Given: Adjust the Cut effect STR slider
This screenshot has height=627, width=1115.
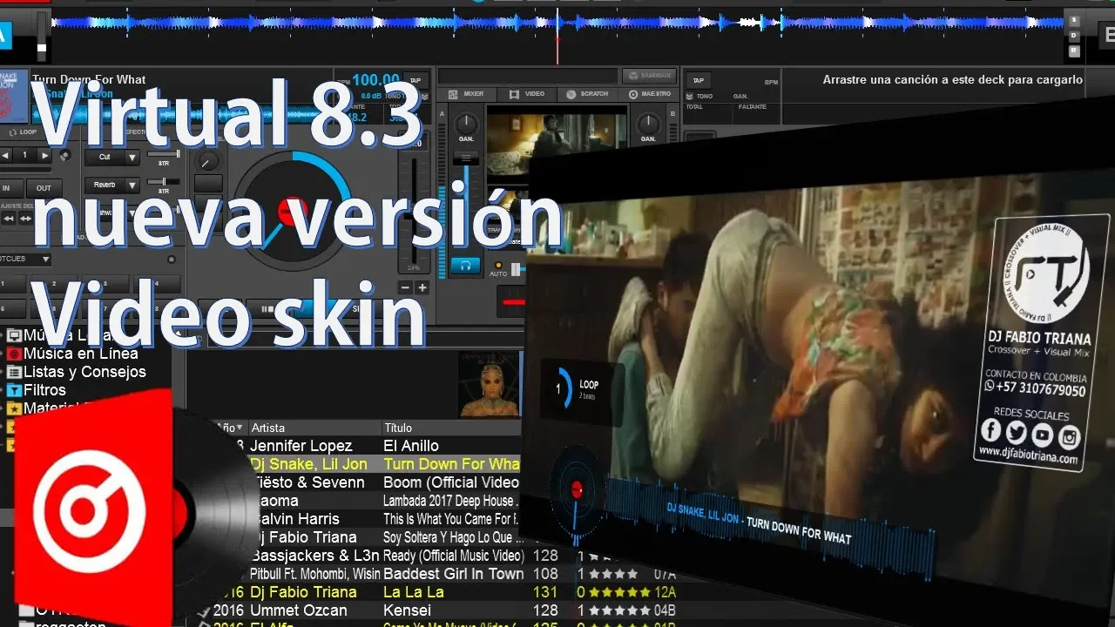Looking at the screenshot, I should (x=163, y=155).
